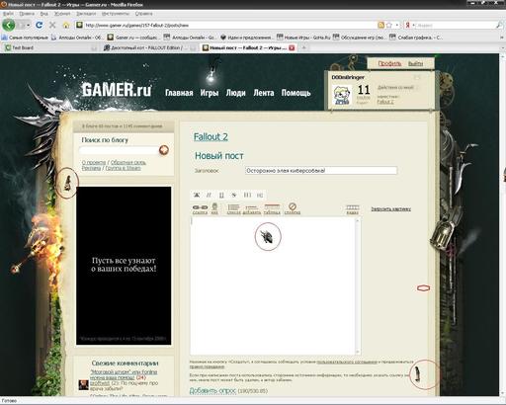This screenshot has height=405, width=506.
Task: Open the Самые популярные bookmark
Action: (x=25, y=38)
